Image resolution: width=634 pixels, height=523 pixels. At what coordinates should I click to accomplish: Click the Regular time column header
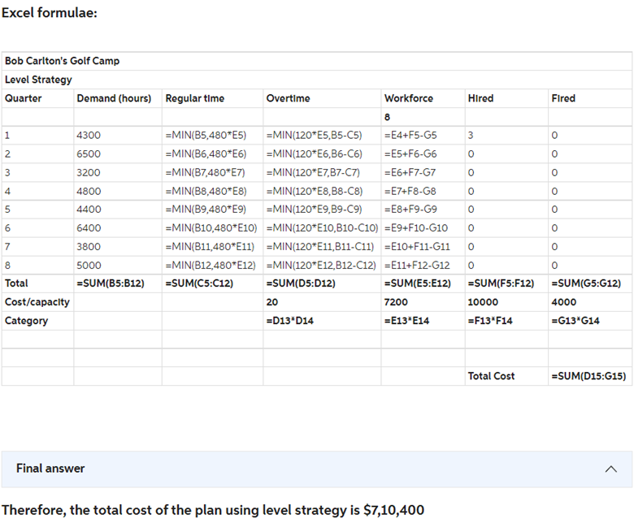pos(195,98)
